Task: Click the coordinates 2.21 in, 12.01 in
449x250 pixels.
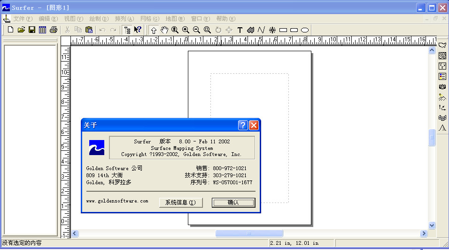Action: (294, 243)
